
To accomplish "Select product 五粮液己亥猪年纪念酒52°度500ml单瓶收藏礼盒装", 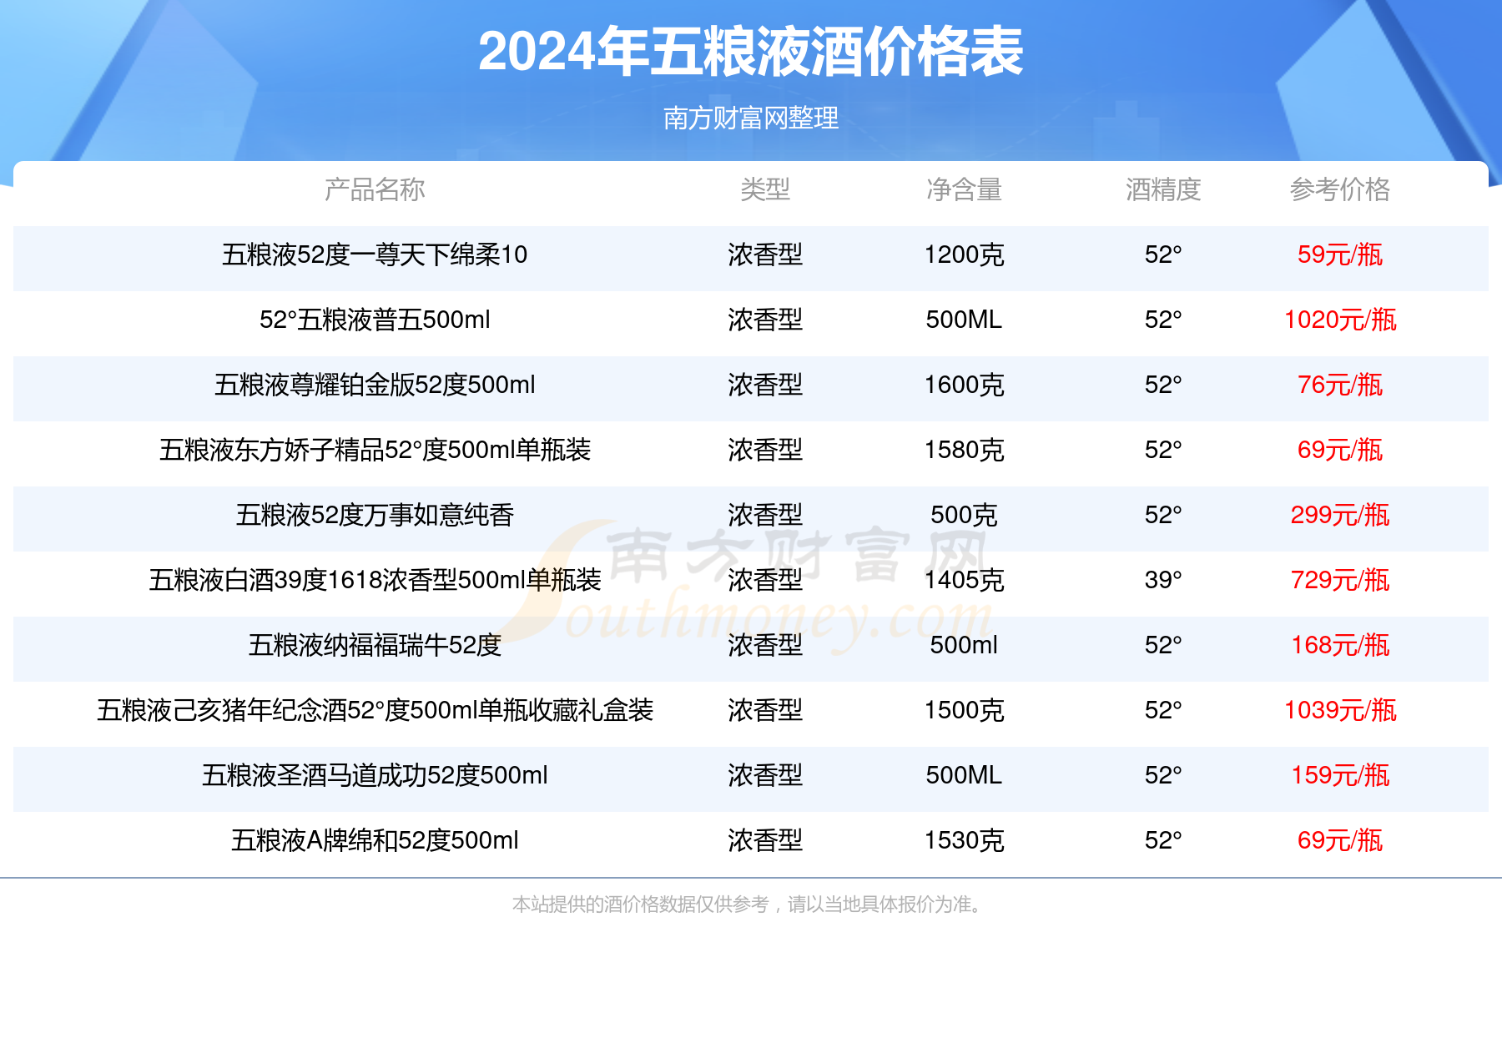I will click(x=375, y=710).
